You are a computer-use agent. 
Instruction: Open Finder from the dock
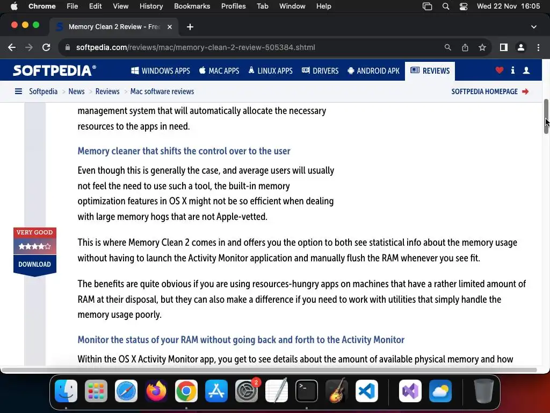[x=66, y=391]
